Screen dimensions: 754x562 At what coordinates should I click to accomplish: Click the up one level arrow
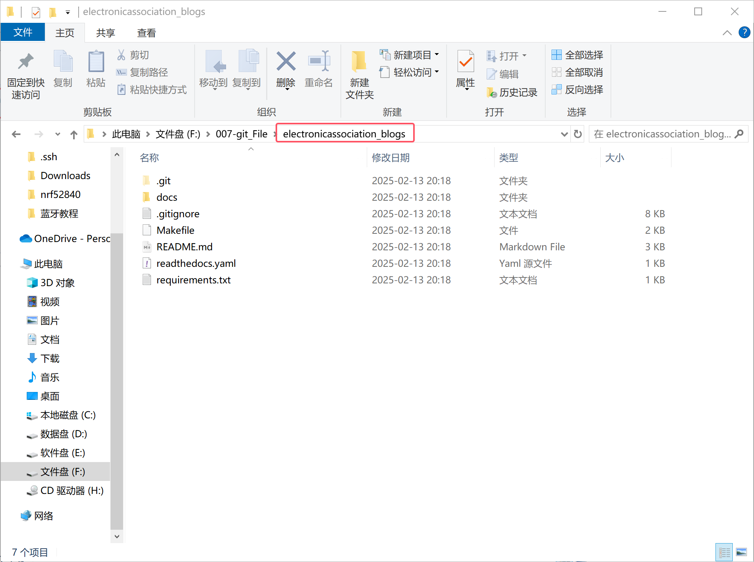[74, 135]
